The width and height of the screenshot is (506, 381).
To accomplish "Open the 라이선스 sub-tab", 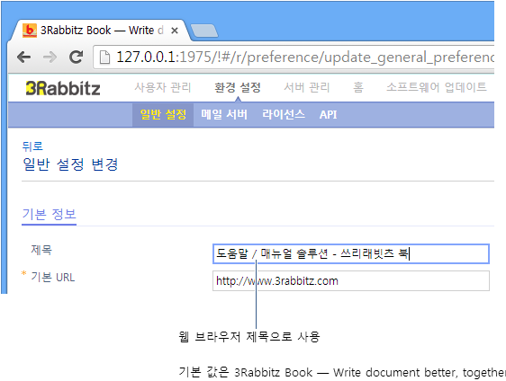I will (284, 114).
